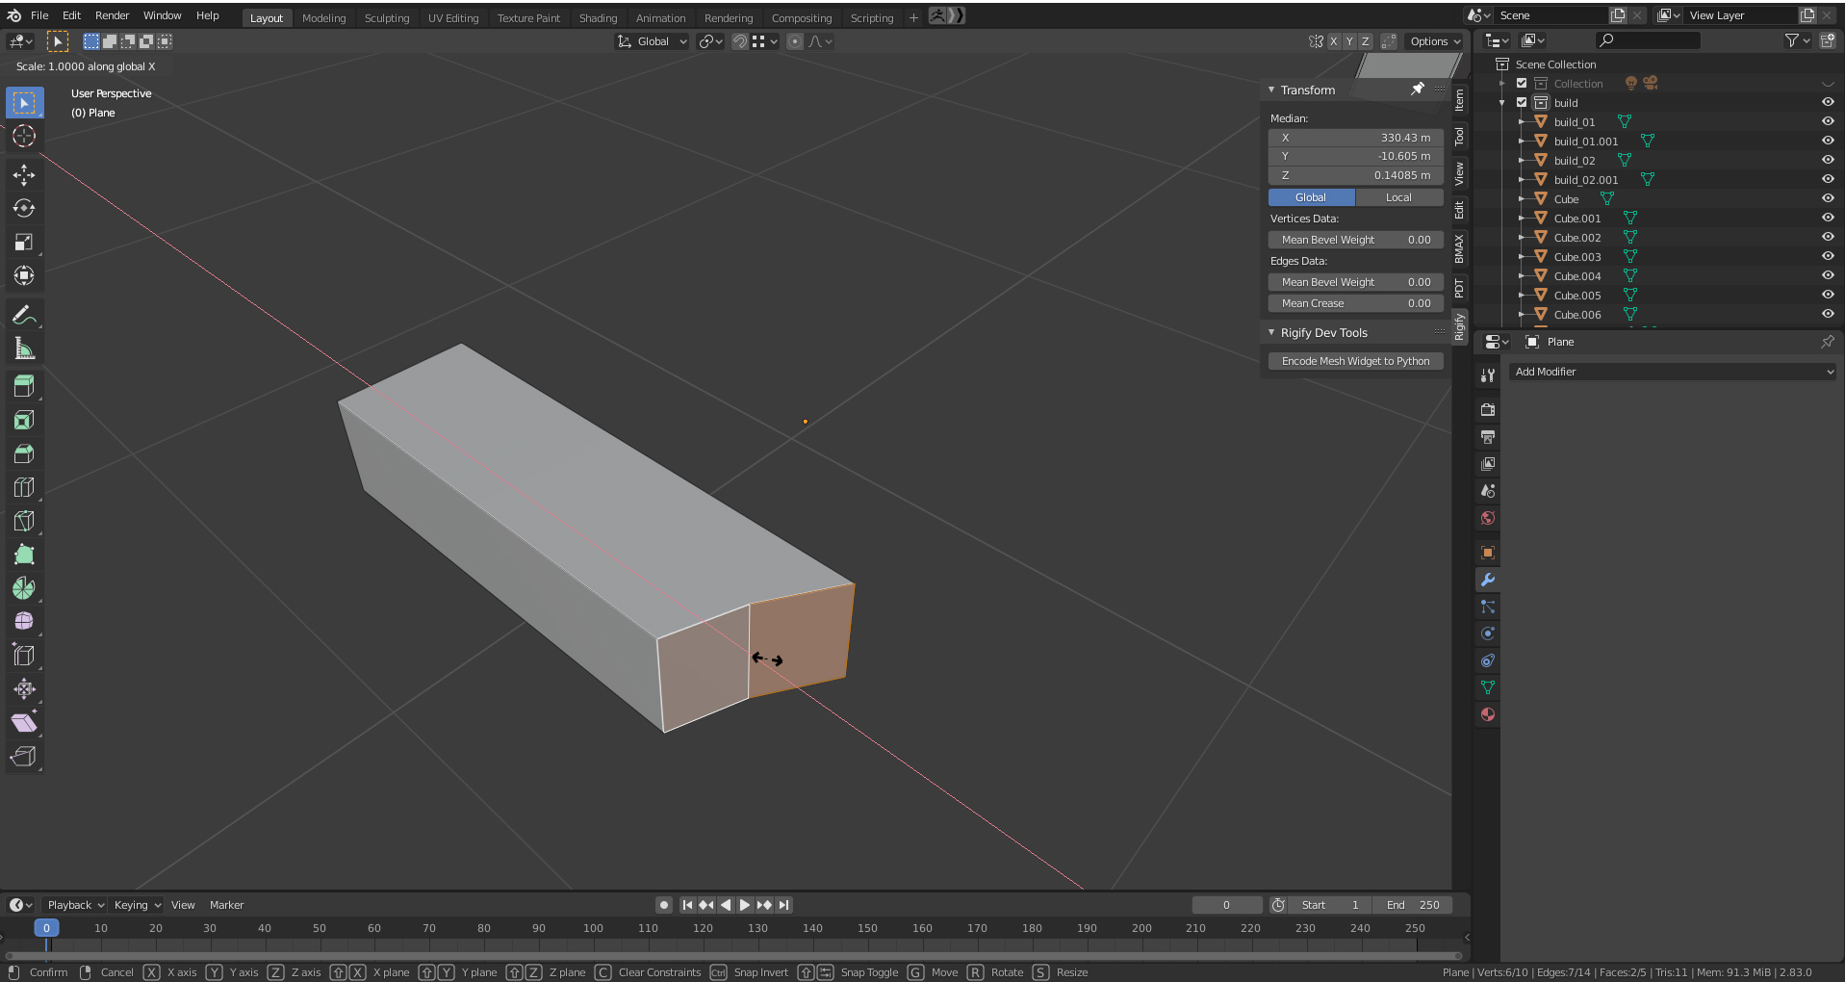
Task: Select the Scale tool
Action: pyautogui.click(x=24, y=242)
